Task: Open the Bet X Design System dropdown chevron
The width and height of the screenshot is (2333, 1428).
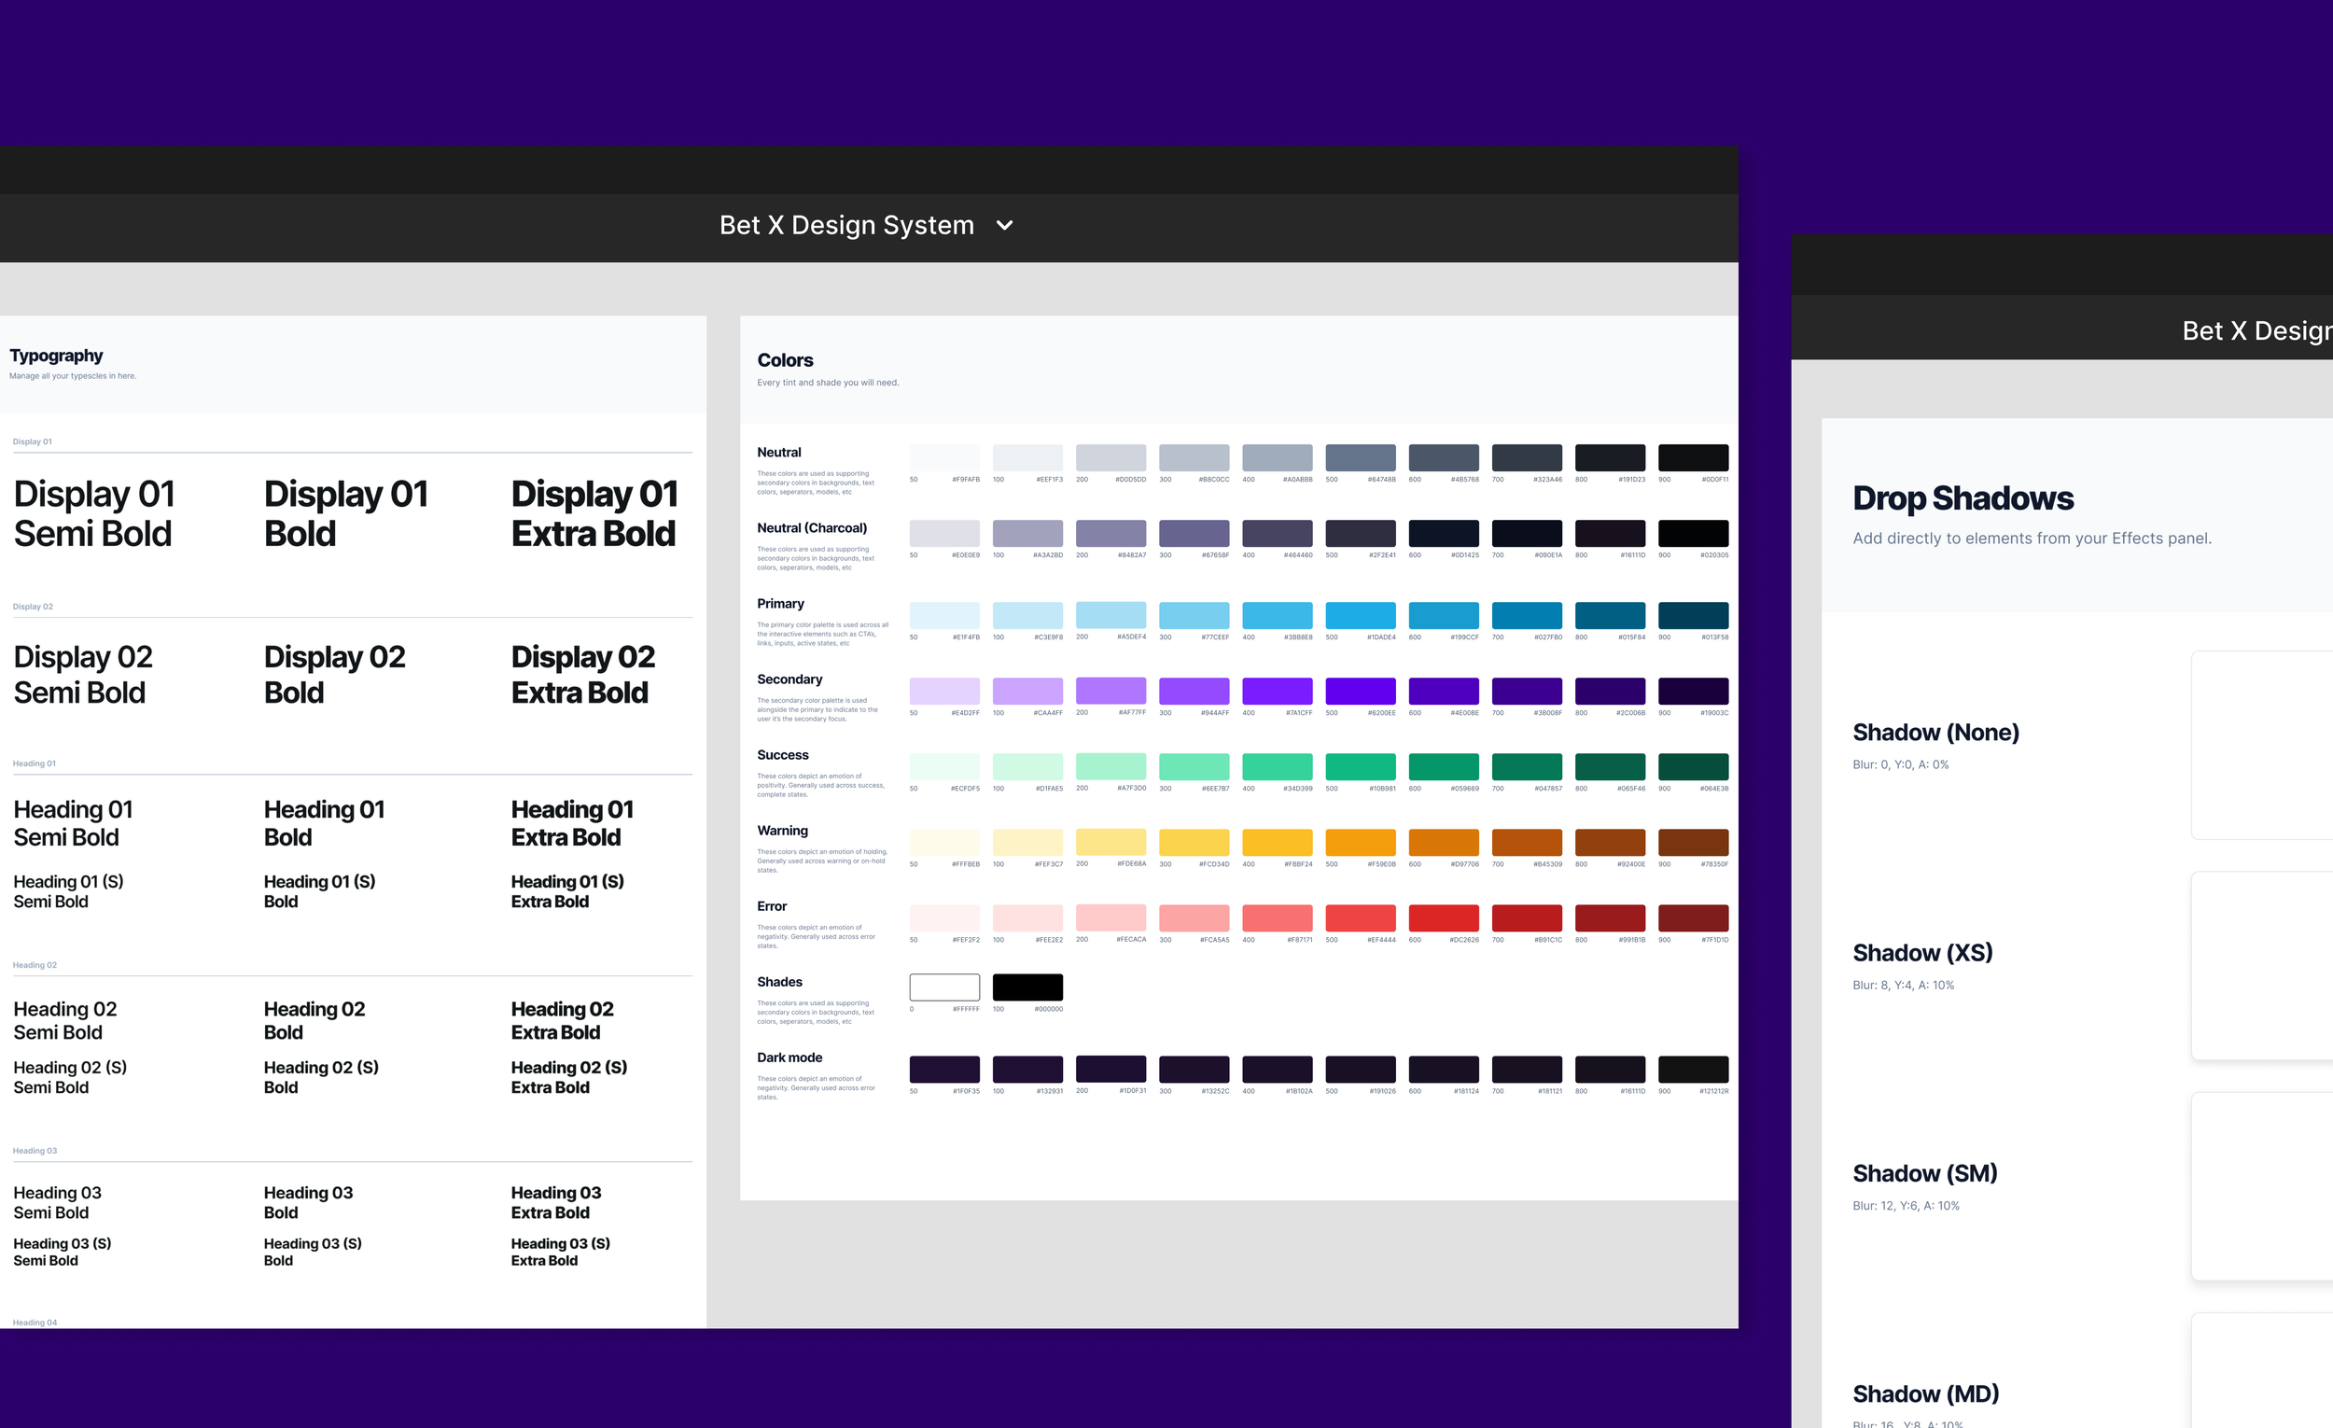Action: coord(1005,225)
